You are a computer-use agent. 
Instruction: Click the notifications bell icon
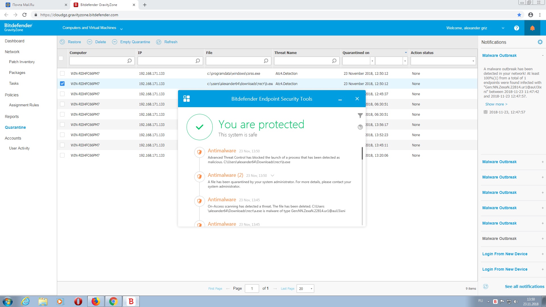coord(532,28)
